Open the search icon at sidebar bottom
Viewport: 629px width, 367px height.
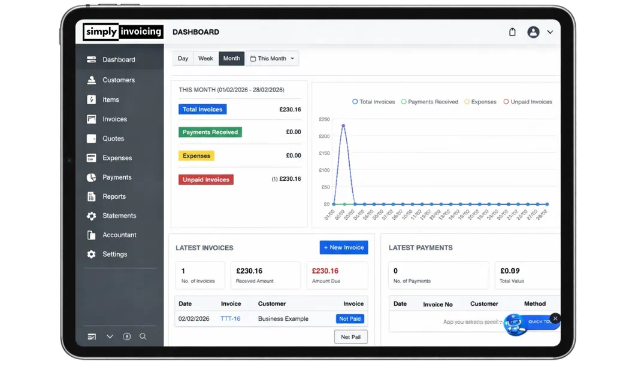[x=143, y=336]
